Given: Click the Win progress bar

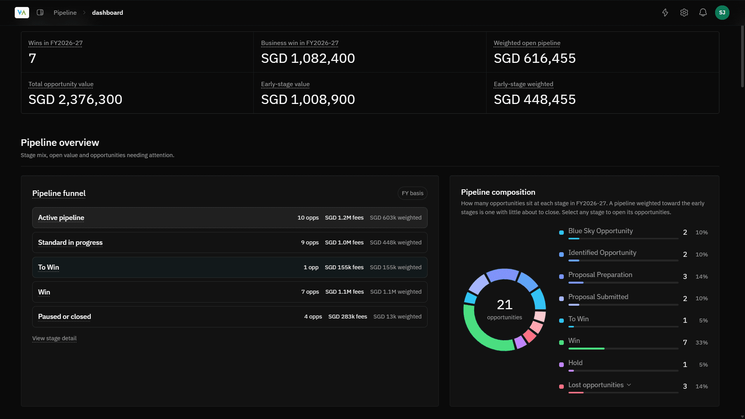Looking at the screenshot, I should pos(623,349).
